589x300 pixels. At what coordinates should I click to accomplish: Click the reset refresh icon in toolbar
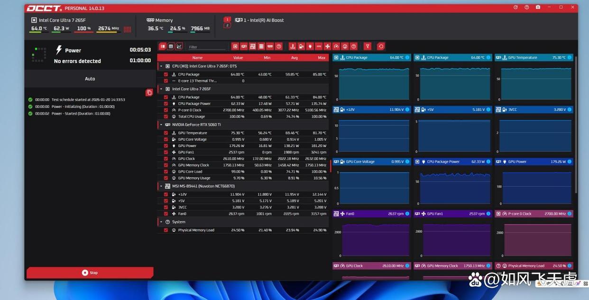[x=380, y=46]
